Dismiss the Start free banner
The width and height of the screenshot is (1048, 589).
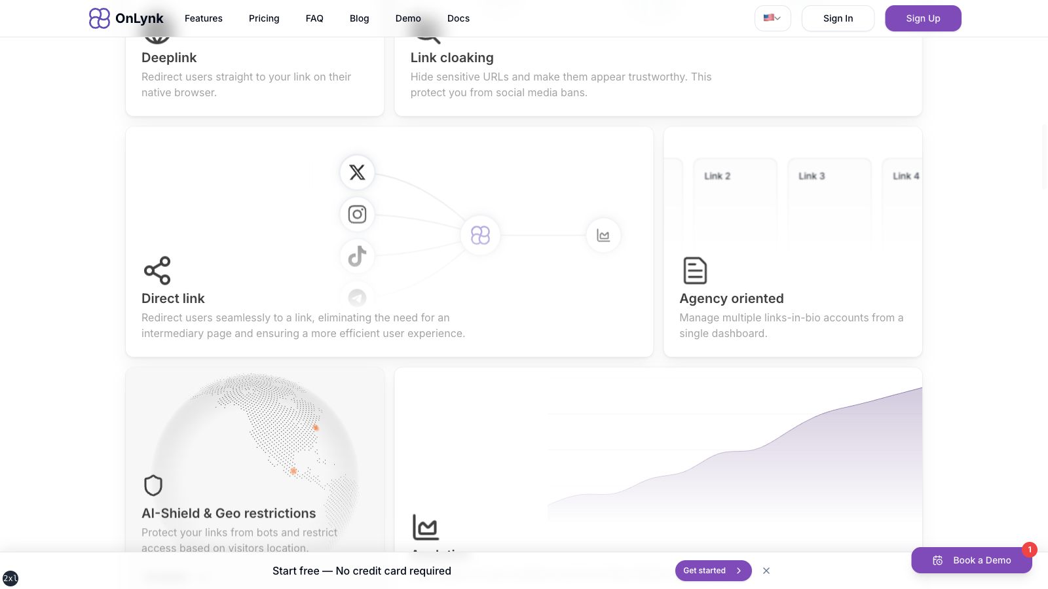click(x=766, y=571)
